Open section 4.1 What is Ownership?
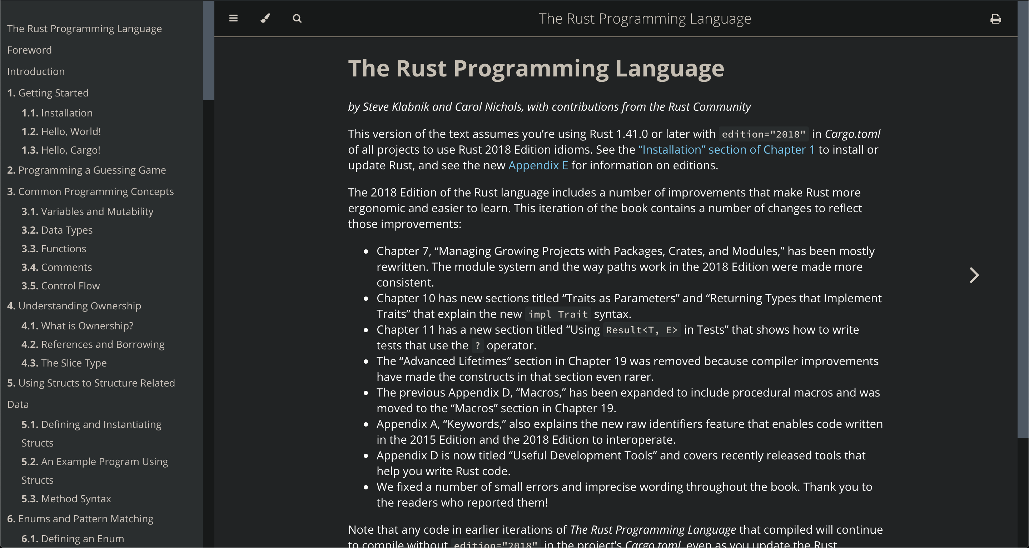 click(78, 325)
